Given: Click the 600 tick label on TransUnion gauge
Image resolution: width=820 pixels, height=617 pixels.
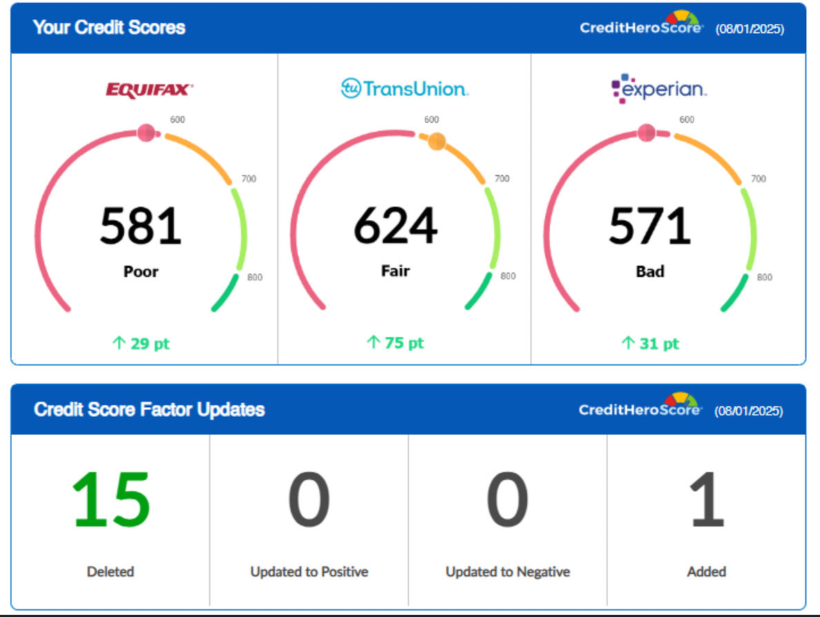Looking at the screenshot, I should 432,119.
